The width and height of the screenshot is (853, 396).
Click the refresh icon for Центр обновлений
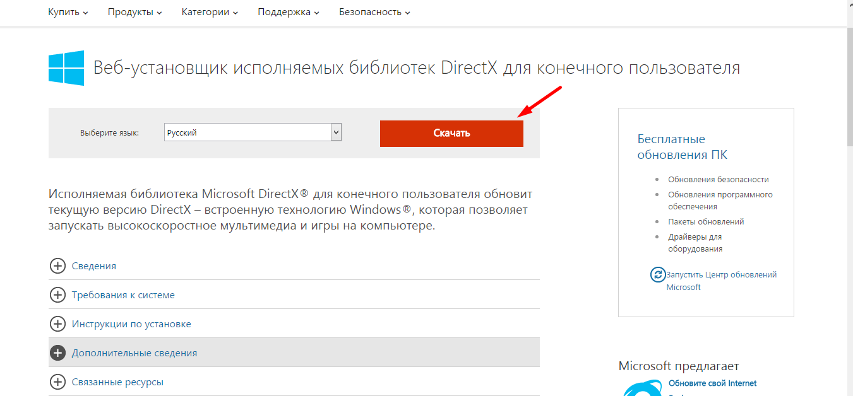click(658, 275)
